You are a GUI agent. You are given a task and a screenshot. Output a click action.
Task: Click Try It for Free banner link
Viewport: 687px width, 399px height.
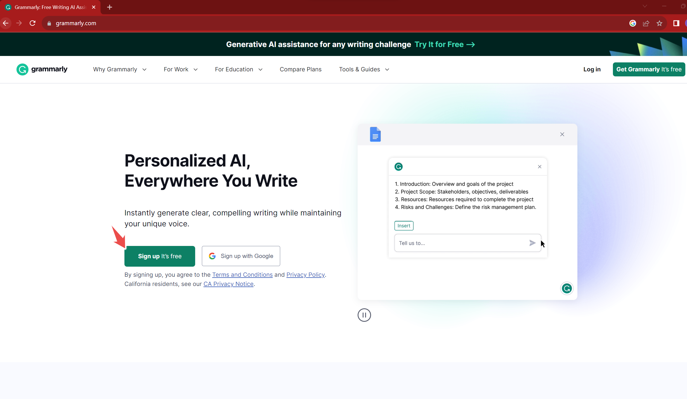tap(445, 44)
